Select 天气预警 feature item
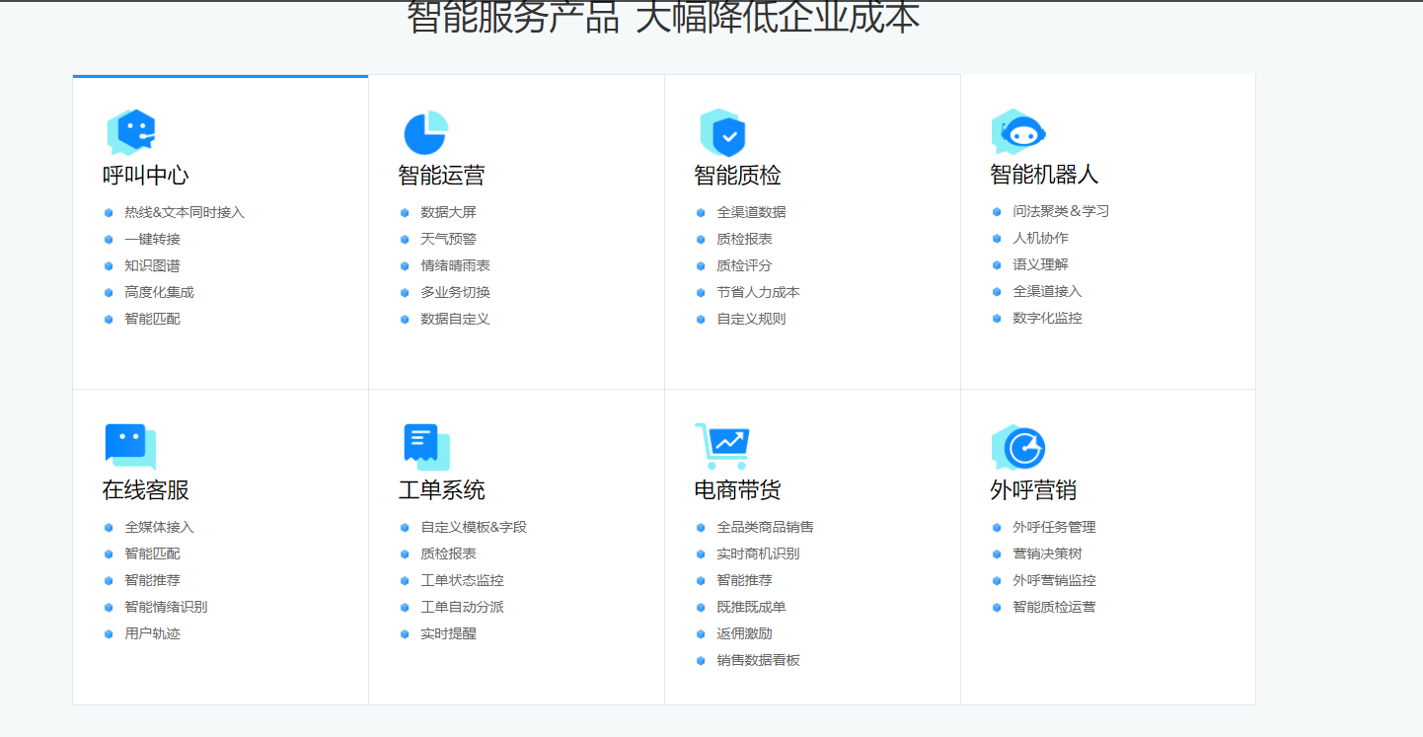Viewport: 1423px width, 737px height. coord(448,239)
